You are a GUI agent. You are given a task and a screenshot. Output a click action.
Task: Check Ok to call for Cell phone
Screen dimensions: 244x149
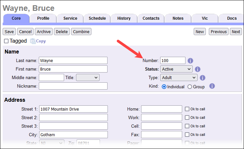click(x=187, y=126)
